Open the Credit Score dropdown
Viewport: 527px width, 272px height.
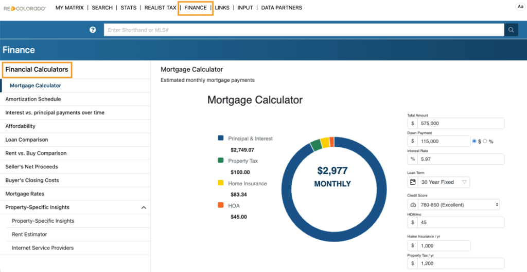tap(453, 205)
